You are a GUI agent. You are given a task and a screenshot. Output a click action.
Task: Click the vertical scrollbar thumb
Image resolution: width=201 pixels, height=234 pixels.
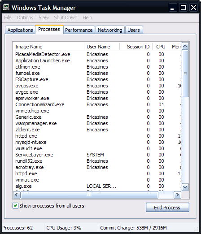pos(185,74)
